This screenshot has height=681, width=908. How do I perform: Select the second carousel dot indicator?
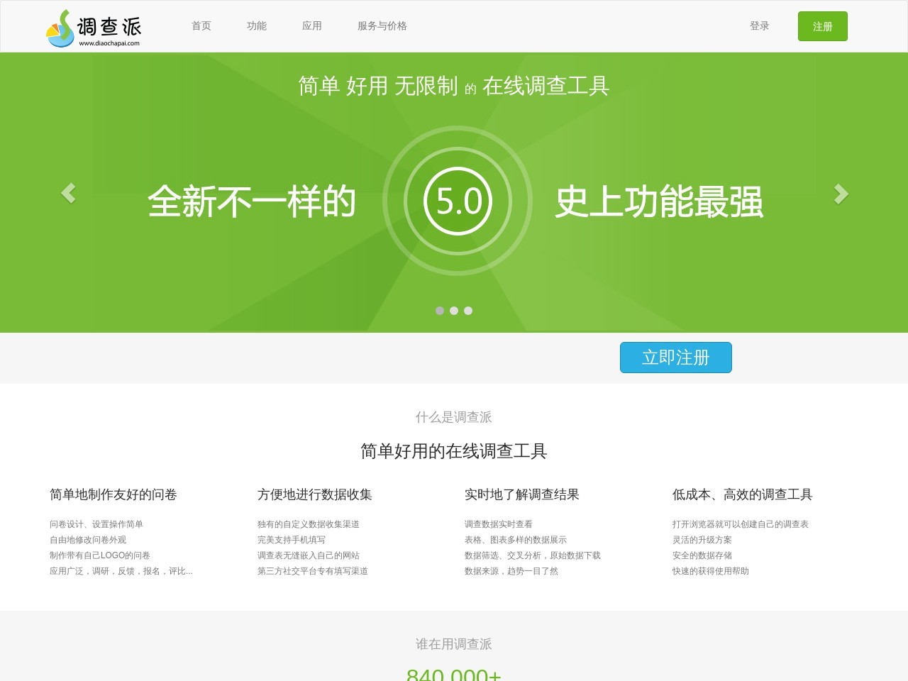pyautogui.click(x=454, y=311)
